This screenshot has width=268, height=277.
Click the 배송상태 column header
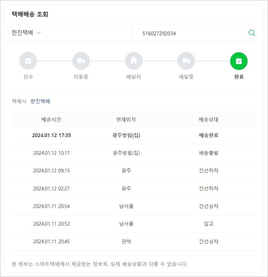coord(208,120)
